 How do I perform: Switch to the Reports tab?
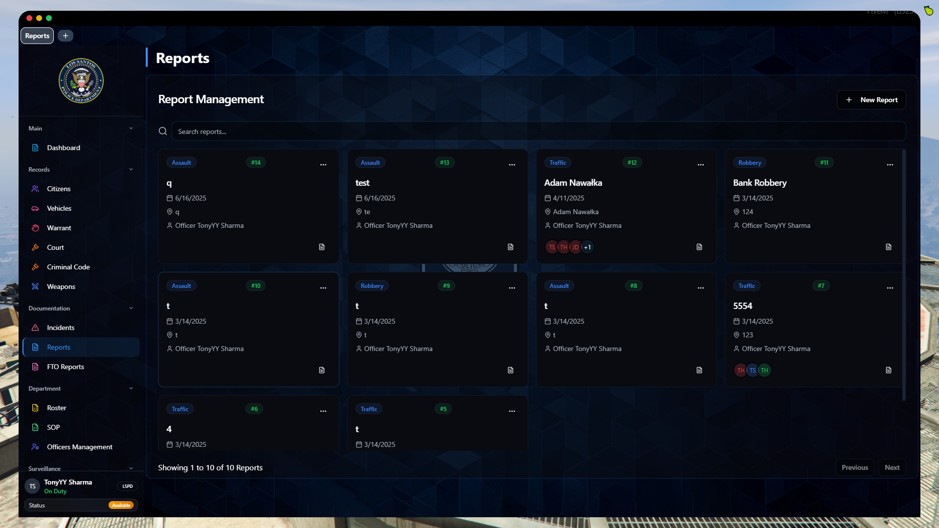[37, 35]
